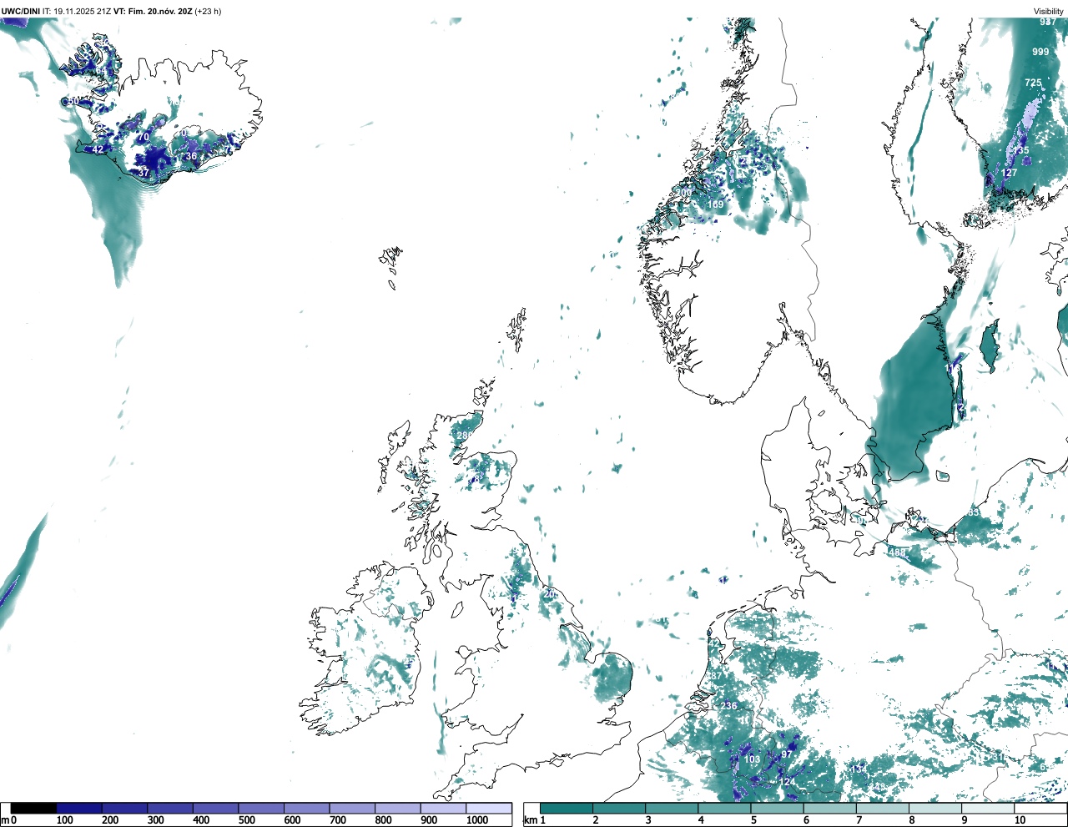Click the 'm' unit label of the legend
Image resolution: width=1068 pixels, height=827 pixels.
click(x=5, y=820)
